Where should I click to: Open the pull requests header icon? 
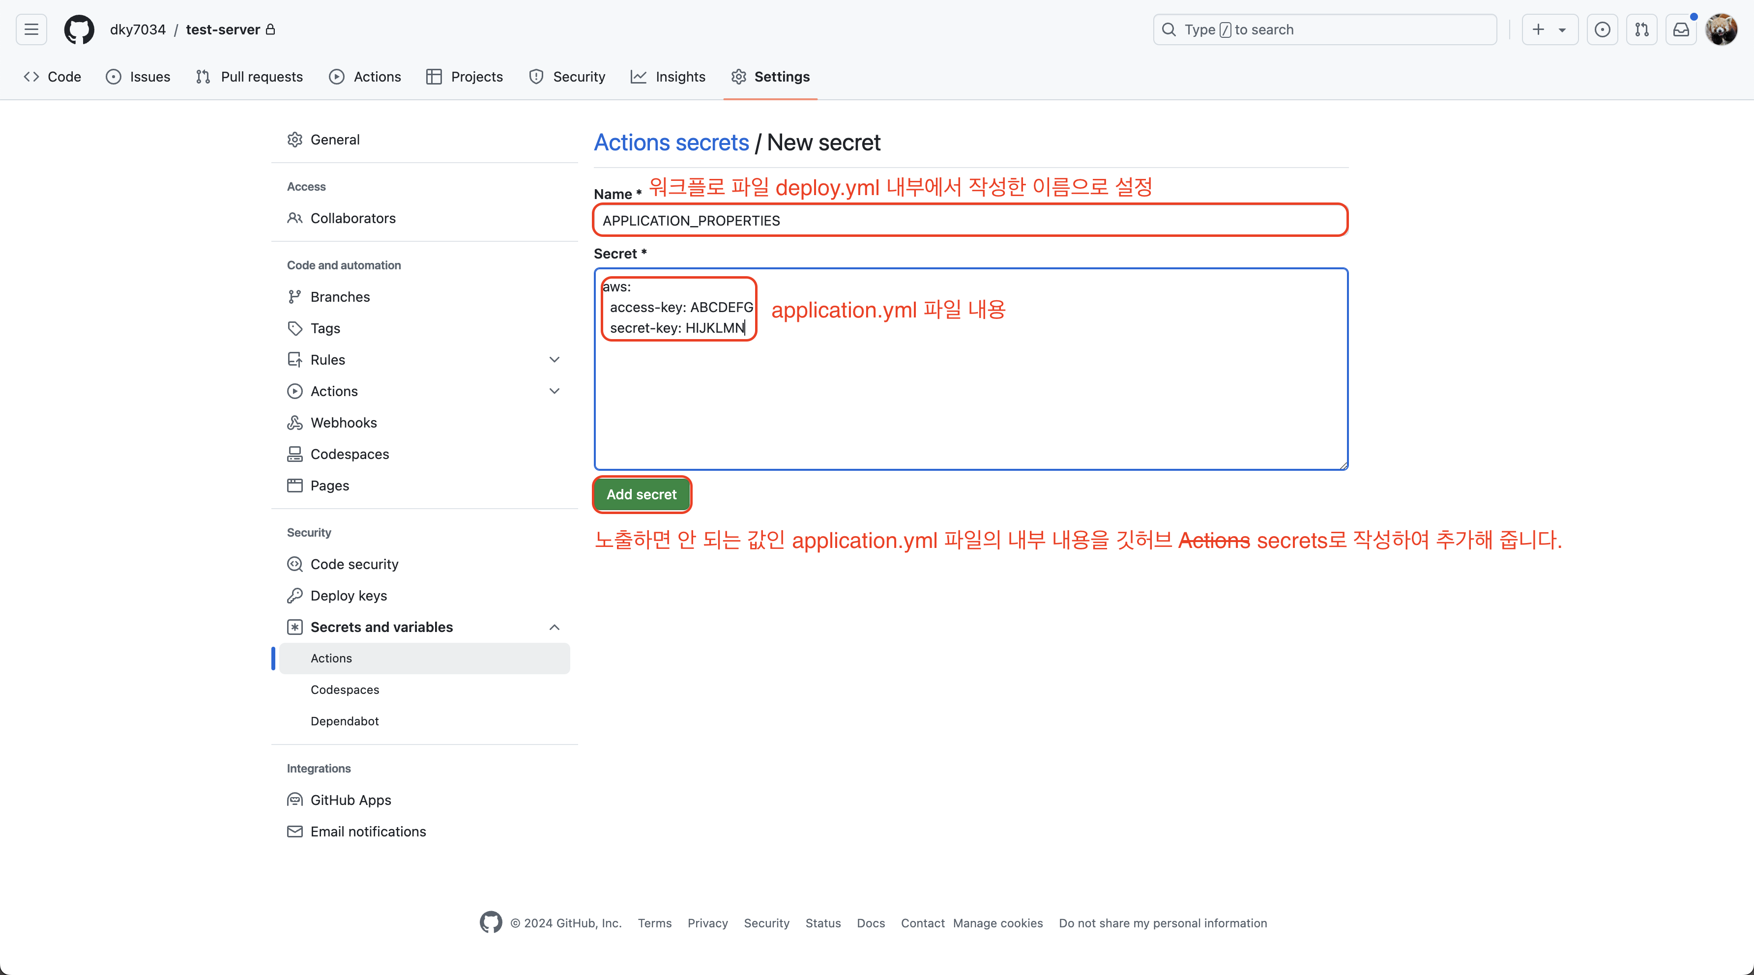click(1641, 29)
